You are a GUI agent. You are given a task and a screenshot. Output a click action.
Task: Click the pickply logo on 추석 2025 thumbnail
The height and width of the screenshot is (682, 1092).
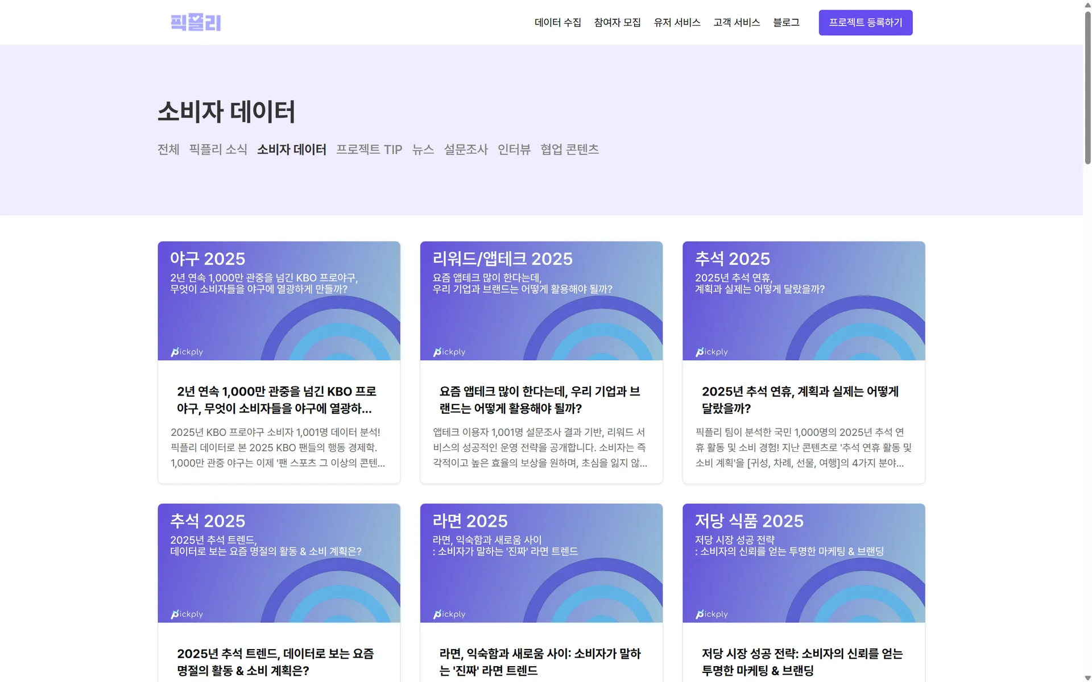coord(711,351)
